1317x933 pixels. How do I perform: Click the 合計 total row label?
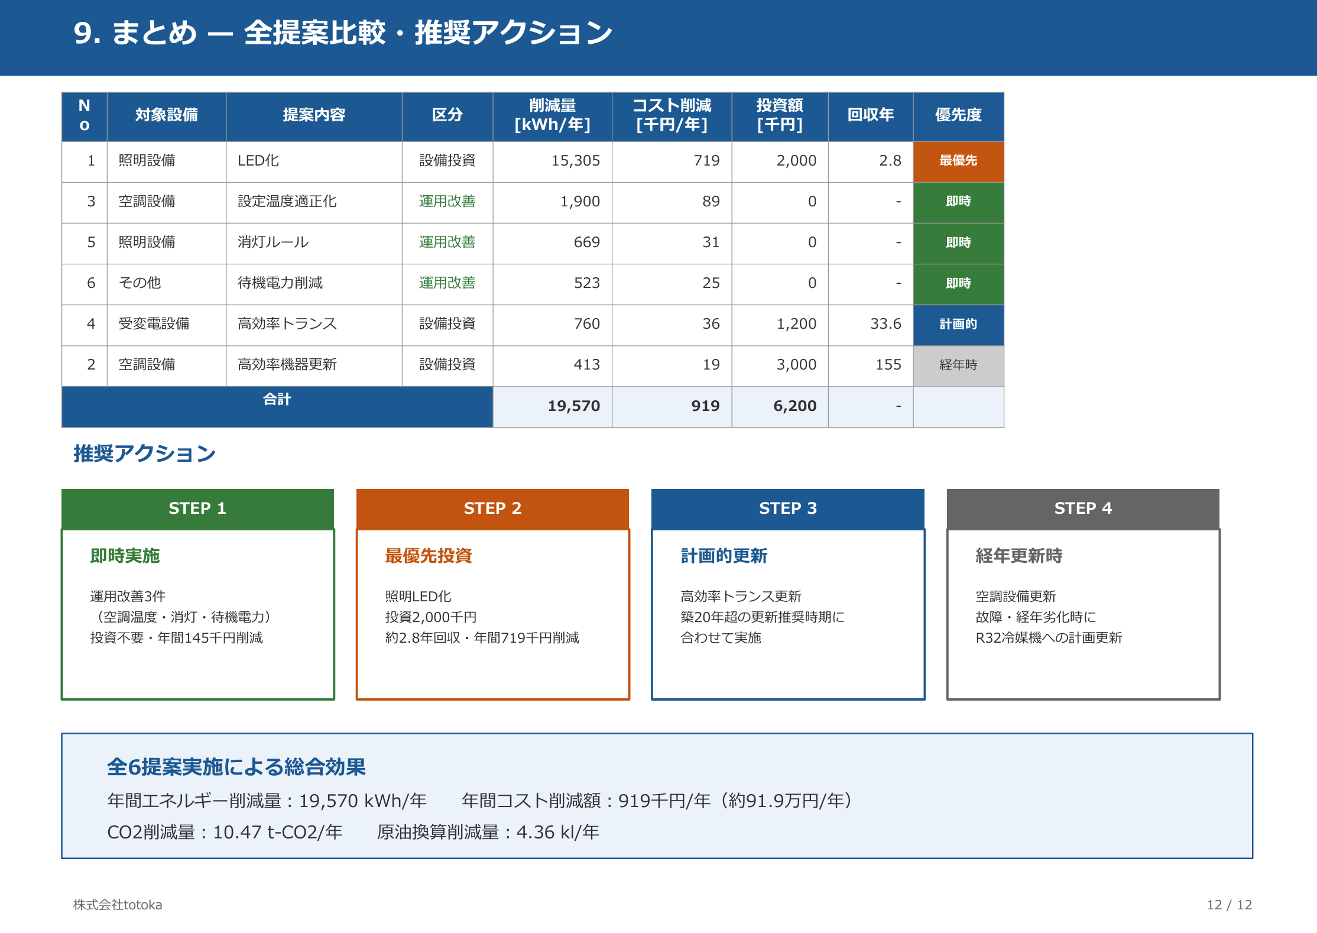click(x=277, y=407)
